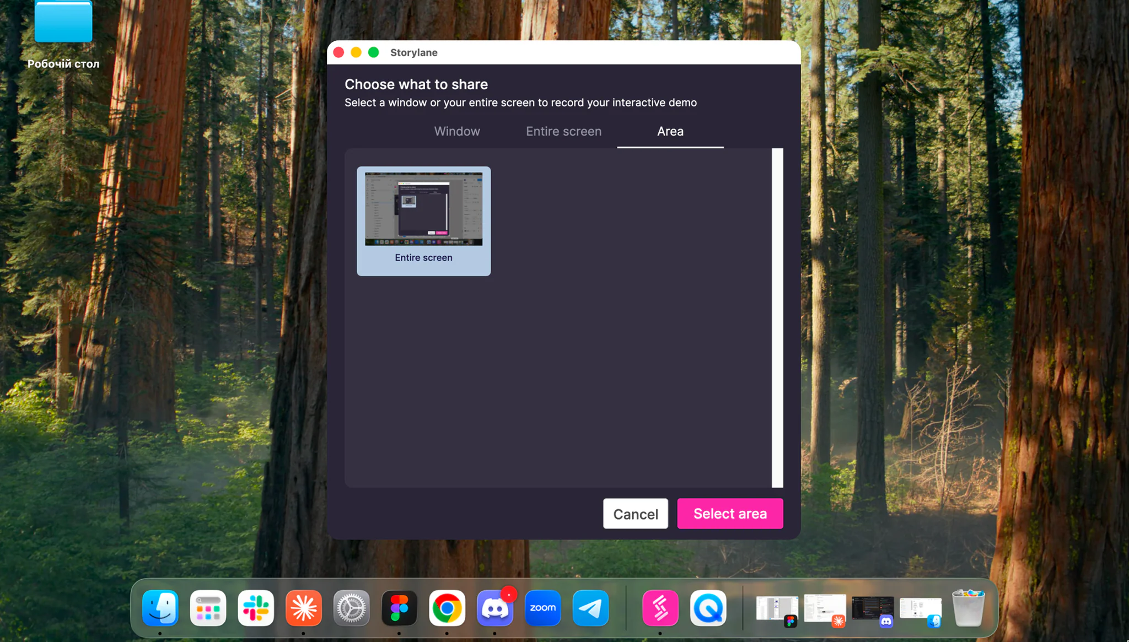This screenshot has width=1129, height=642.
Task: Close the Storylane window with the red button
Action: [338, 52]
